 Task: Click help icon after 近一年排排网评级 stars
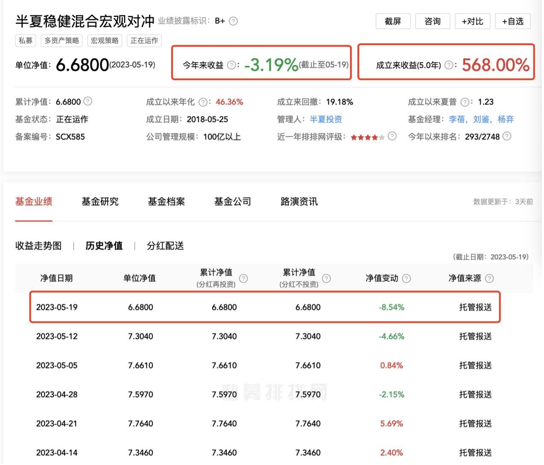point(392,137)
